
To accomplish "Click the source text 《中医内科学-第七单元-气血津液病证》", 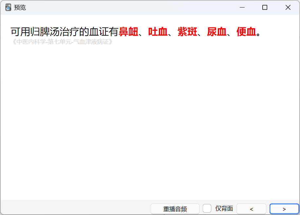I will coord(62,41).
